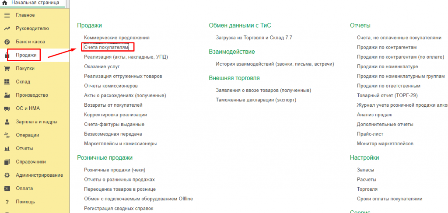Open the Операции section
Image resolution: width=448 pixels, height=213 pixels.
[x=28, y=135]
